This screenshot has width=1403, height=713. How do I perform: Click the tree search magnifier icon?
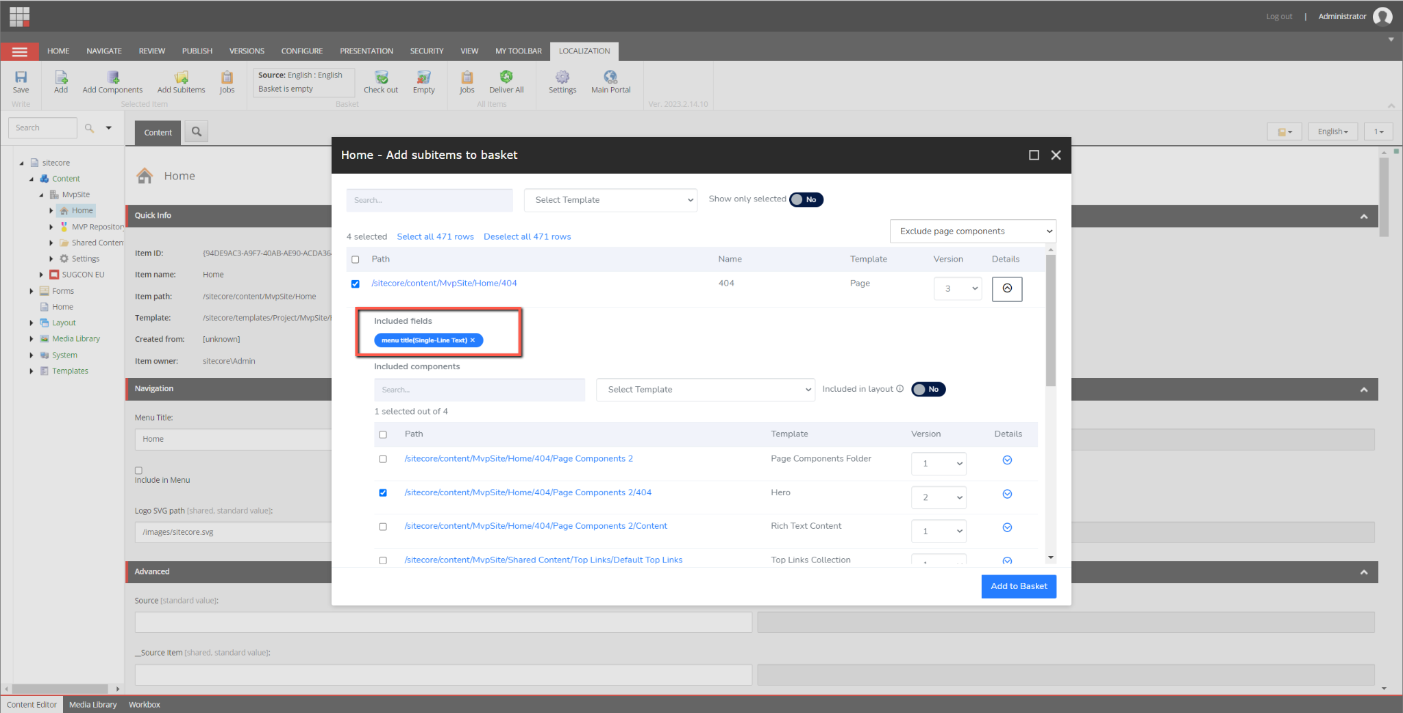pos(89,128)
